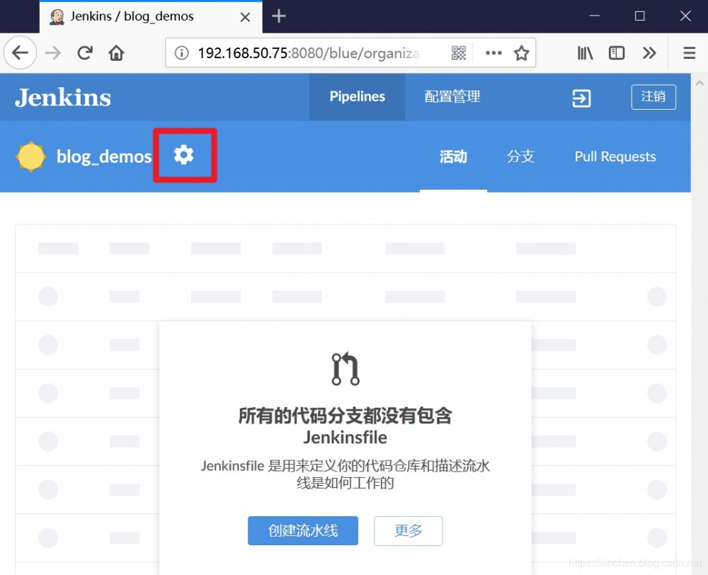Expand hidden toolbar items with double-chevron
Image resolution: width=708 pixels, height=575 pixels.
click(x=650, y=52)
